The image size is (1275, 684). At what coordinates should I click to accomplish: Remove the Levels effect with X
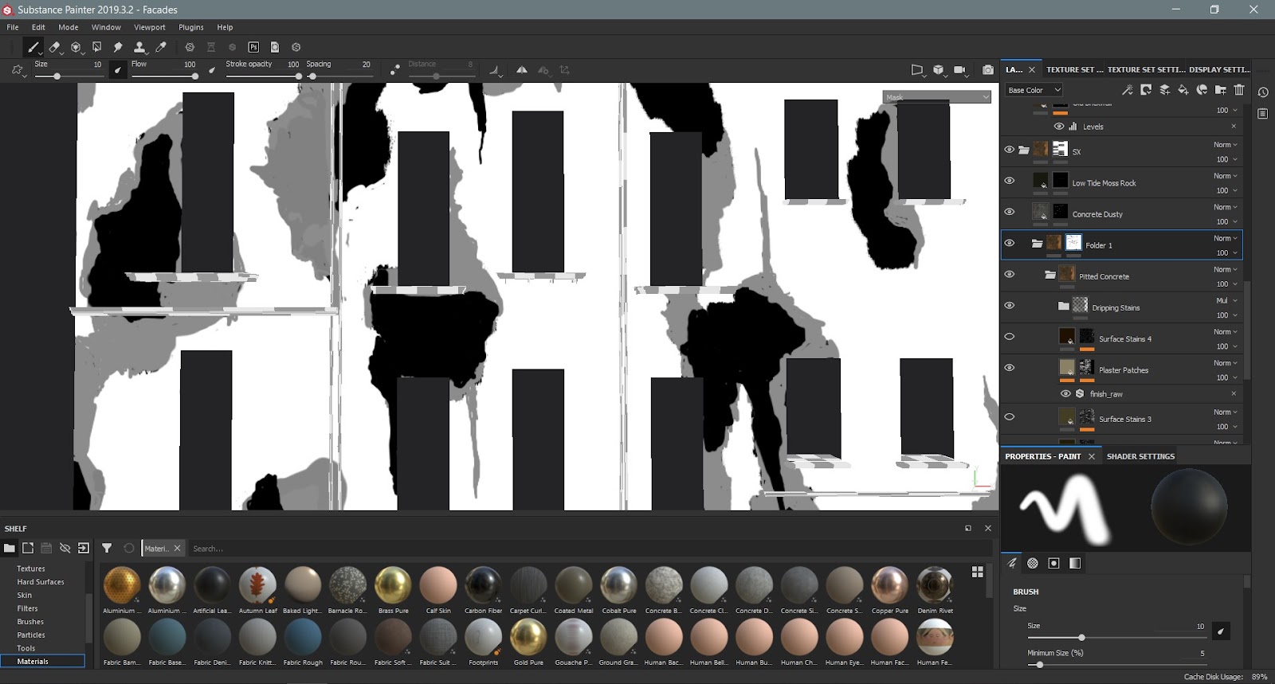tap(1234, 127)
